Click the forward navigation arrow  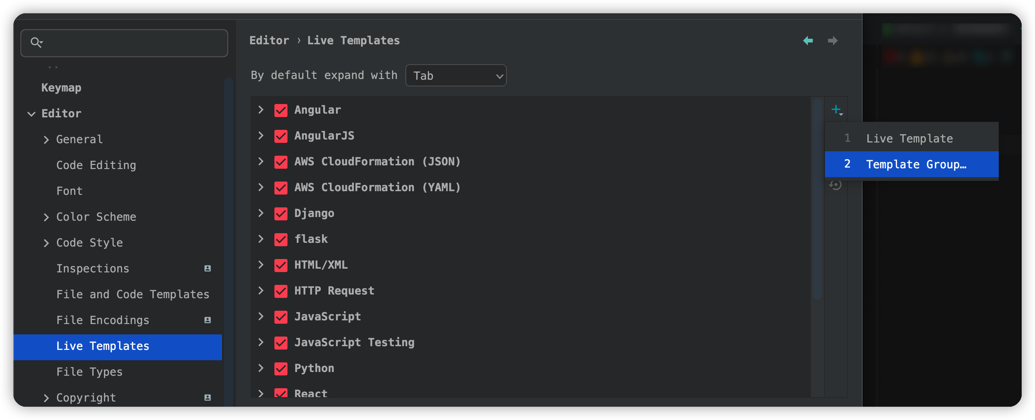833,41
